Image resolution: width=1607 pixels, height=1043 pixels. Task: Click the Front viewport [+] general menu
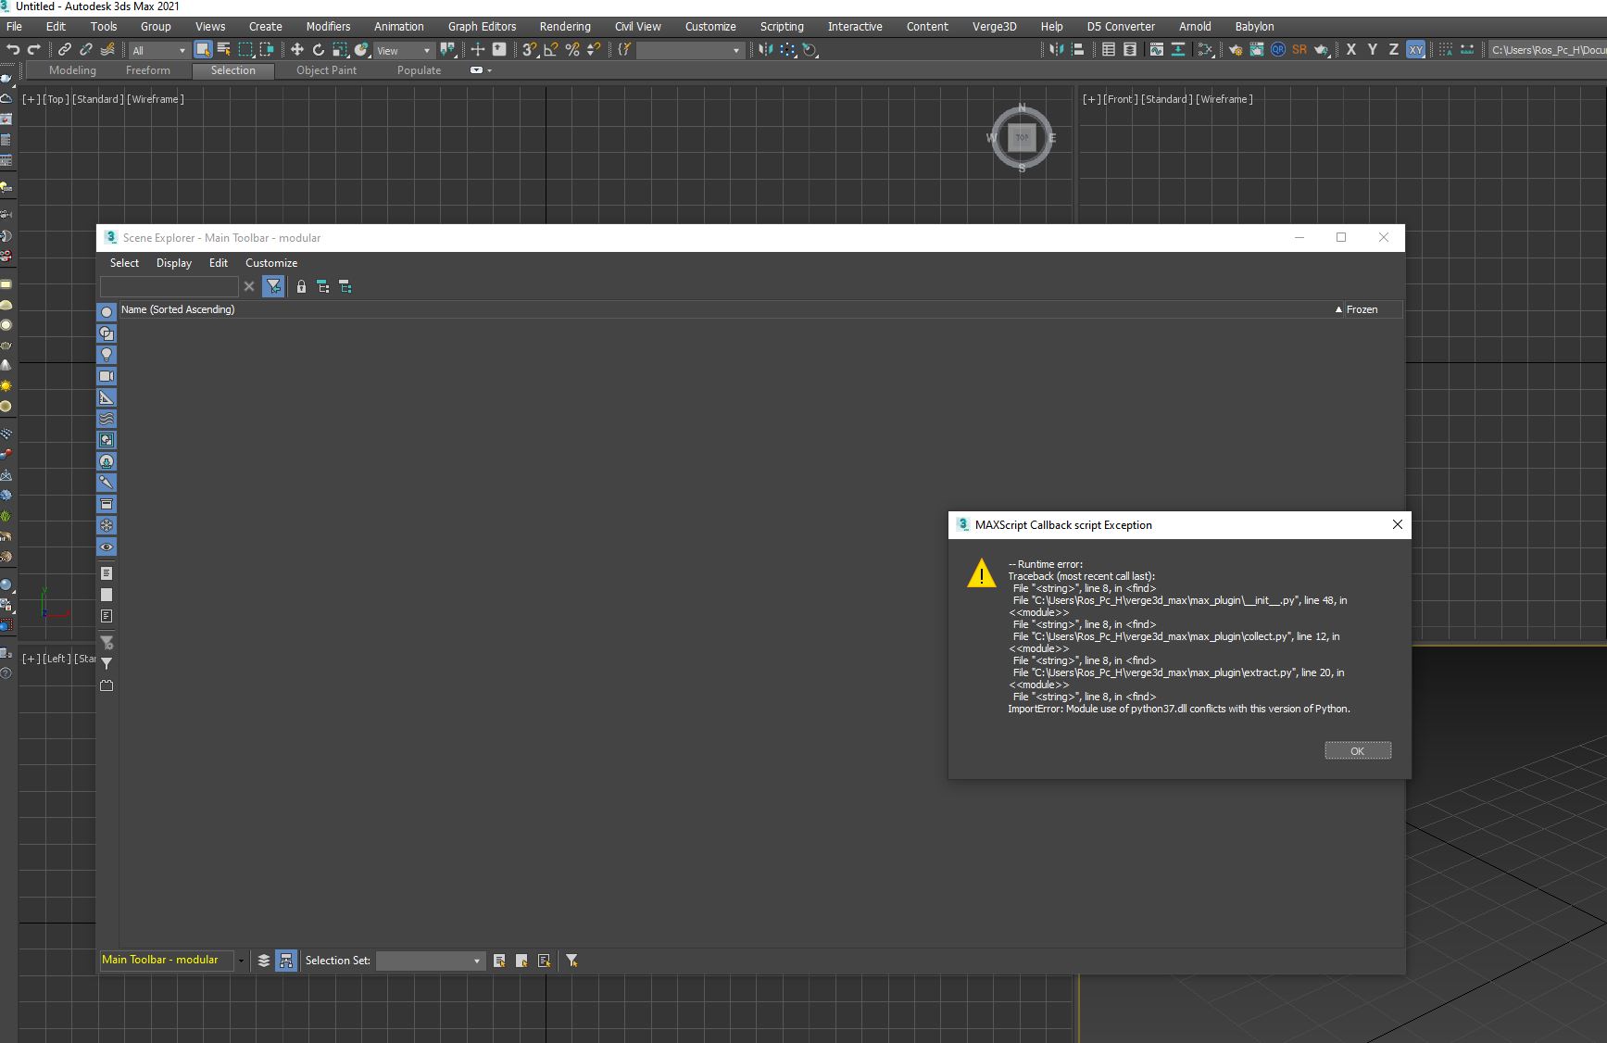1092,99
